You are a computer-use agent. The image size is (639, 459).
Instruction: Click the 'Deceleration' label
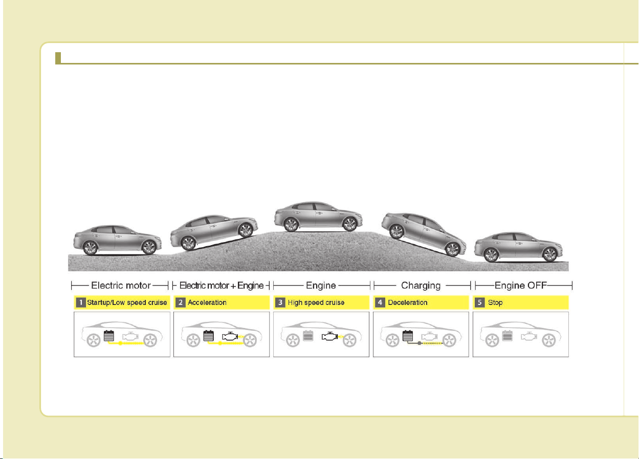pos(408,302)
